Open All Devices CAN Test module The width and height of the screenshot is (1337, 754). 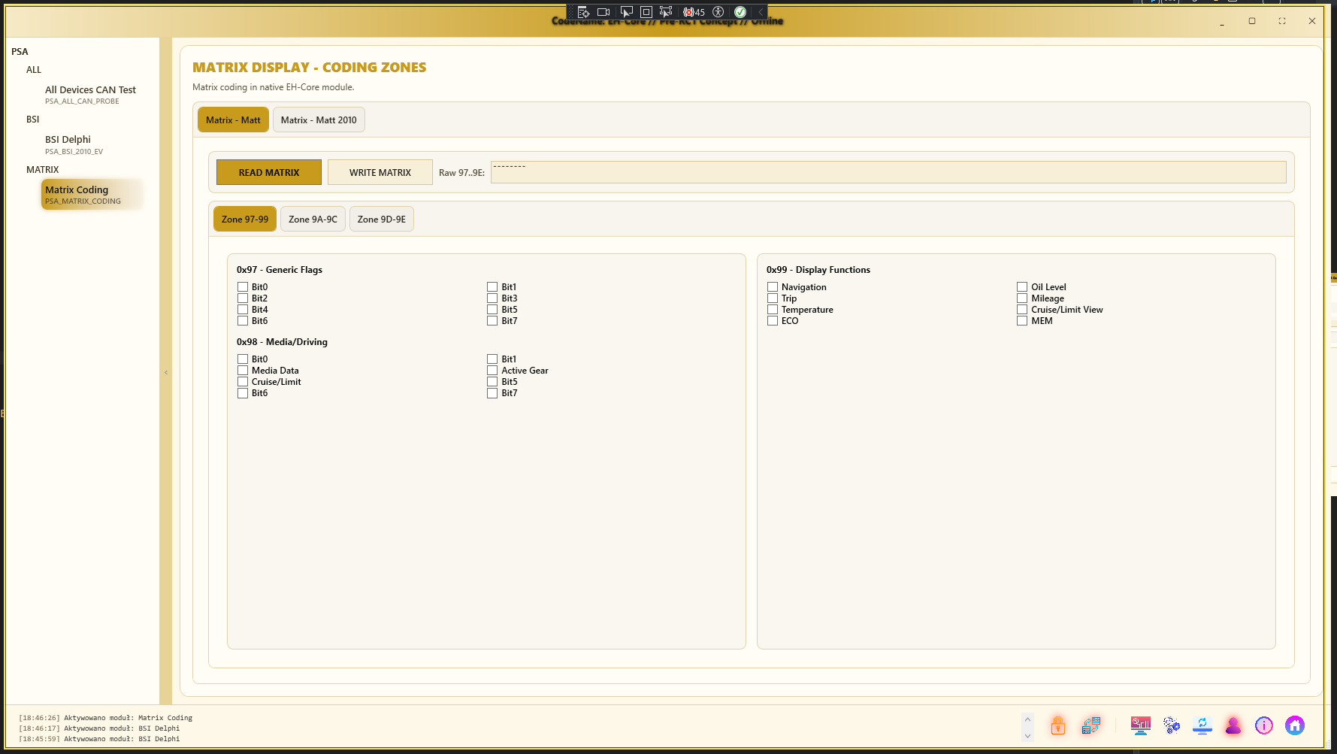(x=90, y=95)
